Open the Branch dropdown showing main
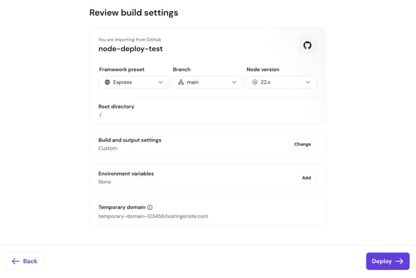416x278 pixels. pos(207,82)
